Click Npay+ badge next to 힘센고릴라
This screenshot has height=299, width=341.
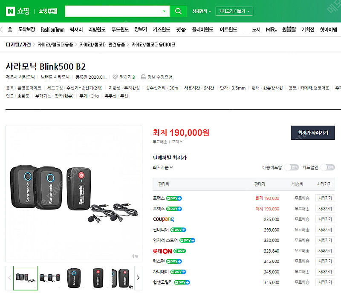pos(182,282)
